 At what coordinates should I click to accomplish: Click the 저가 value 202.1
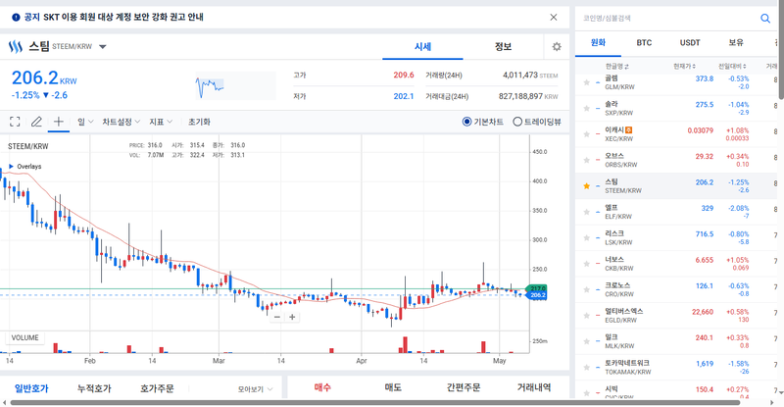pos(404,96)
